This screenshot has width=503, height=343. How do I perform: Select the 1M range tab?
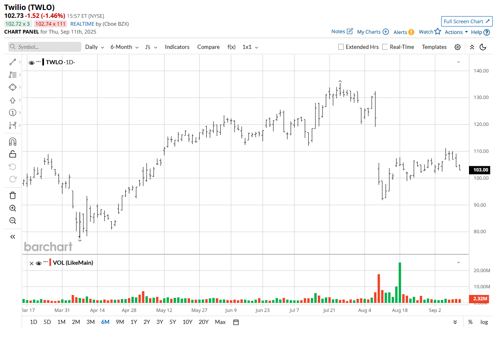pyautogui.click(x=61, y=322)
